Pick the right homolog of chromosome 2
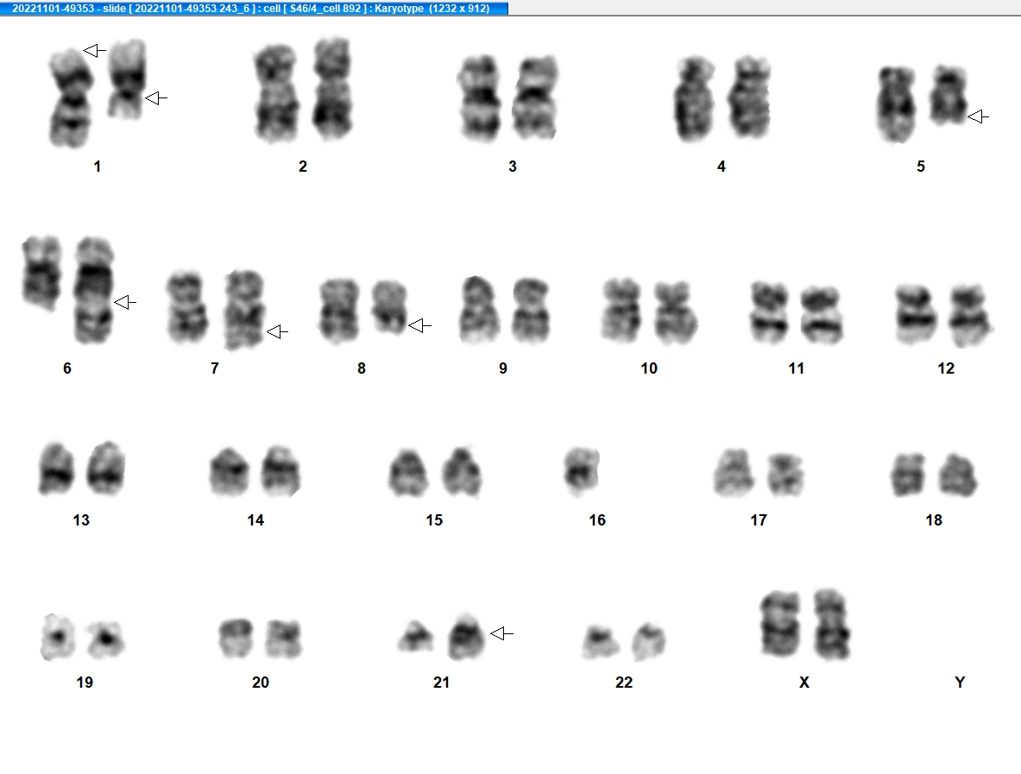The width and height of the screenshot is (1021, 774). click(333, 89)
